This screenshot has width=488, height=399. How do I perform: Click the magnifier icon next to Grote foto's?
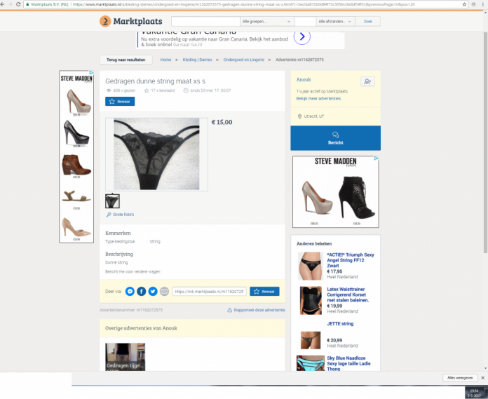pyautogui.click(x=109, y=215)
